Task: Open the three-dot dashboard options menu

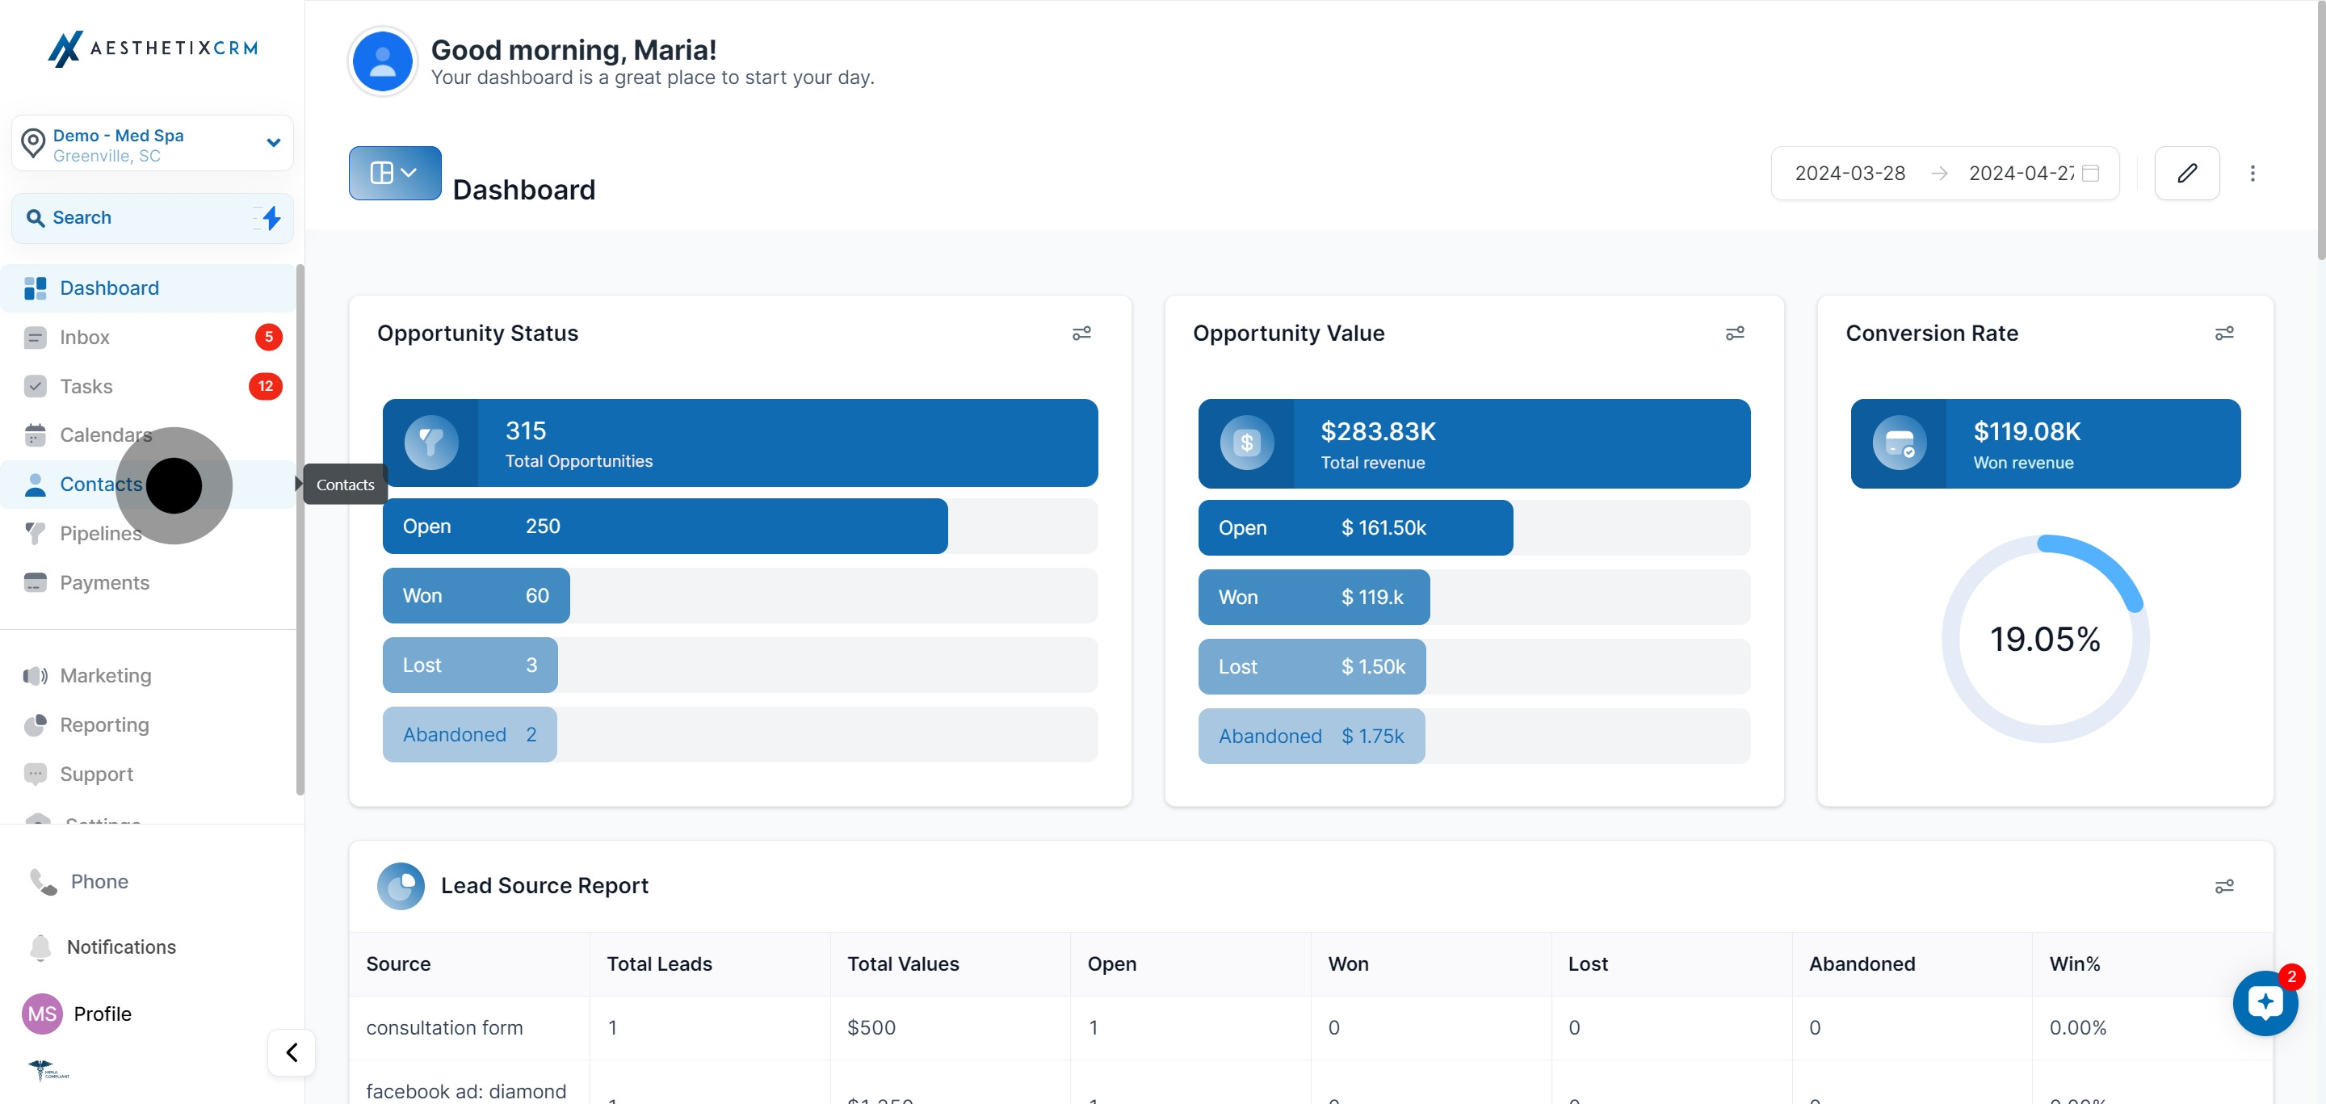Action: pyautogui.click(x=2252, y=172)
